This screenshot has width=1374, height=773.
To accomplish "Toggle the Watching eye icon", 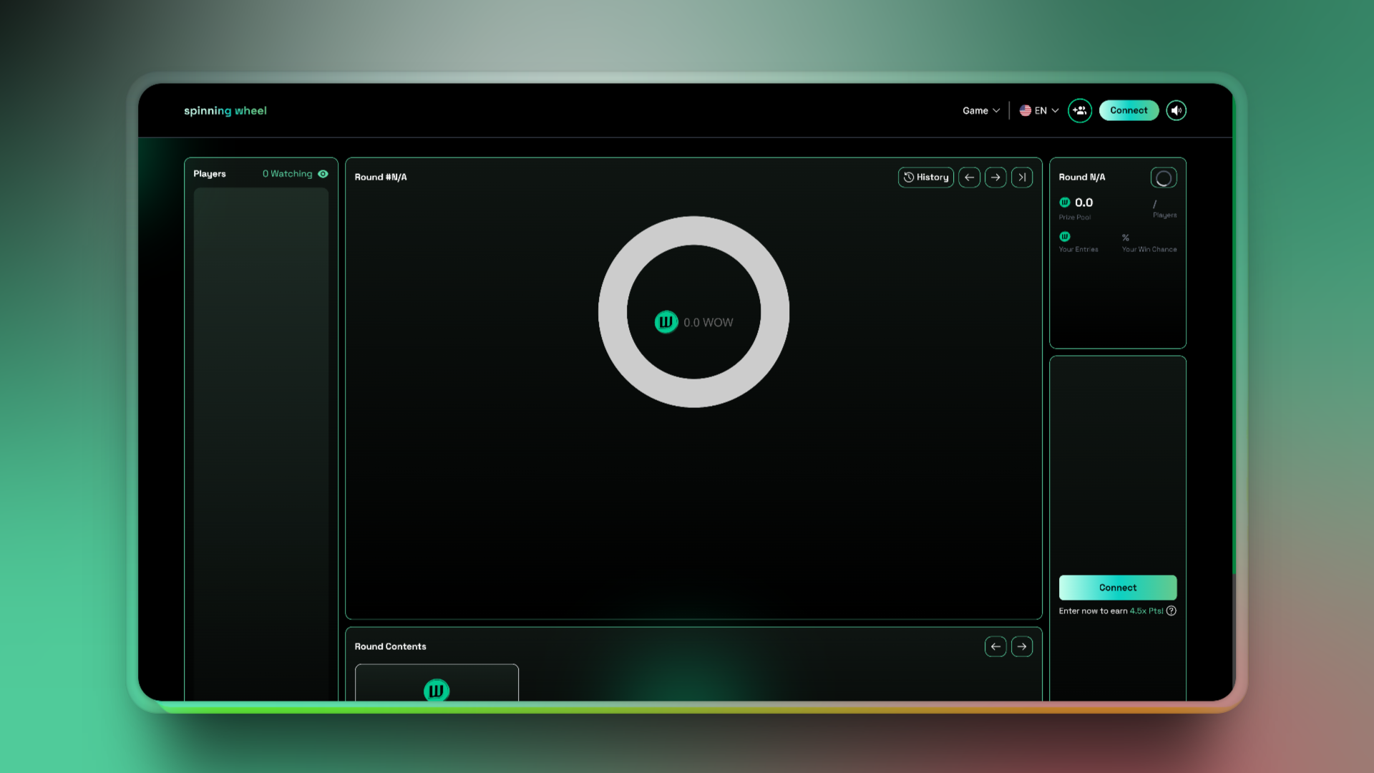I will pyautogui.click(x=323, y=174).
